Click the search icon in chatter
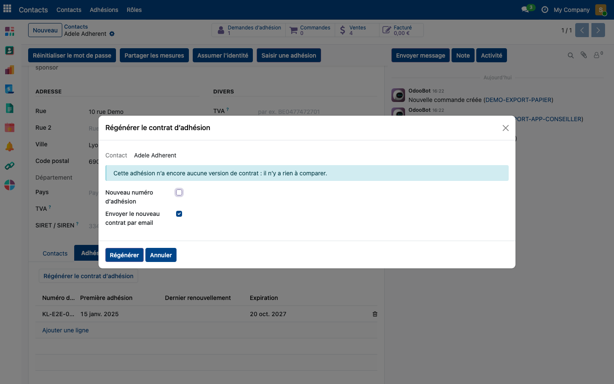 pyautogui.click(x=571, y=55)
